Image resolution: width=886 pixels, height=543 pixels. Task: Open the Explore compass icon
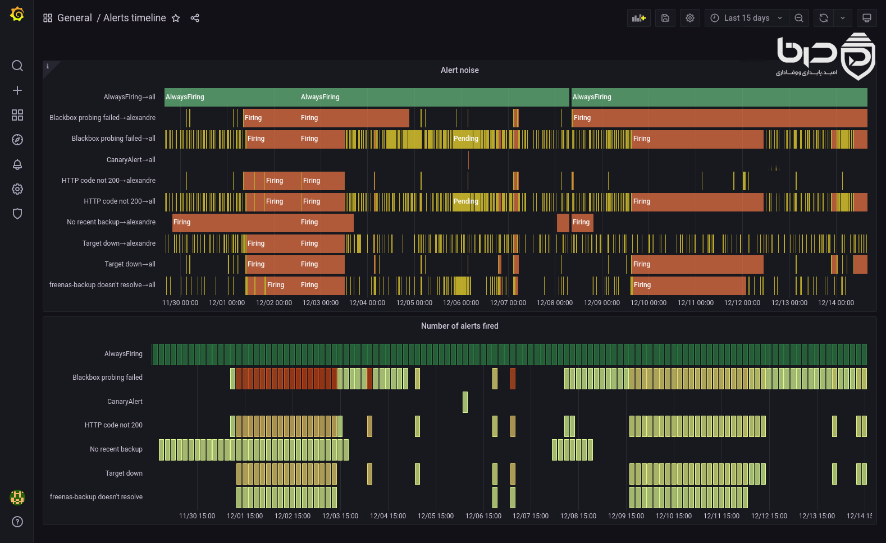click(x=17, y=140)
